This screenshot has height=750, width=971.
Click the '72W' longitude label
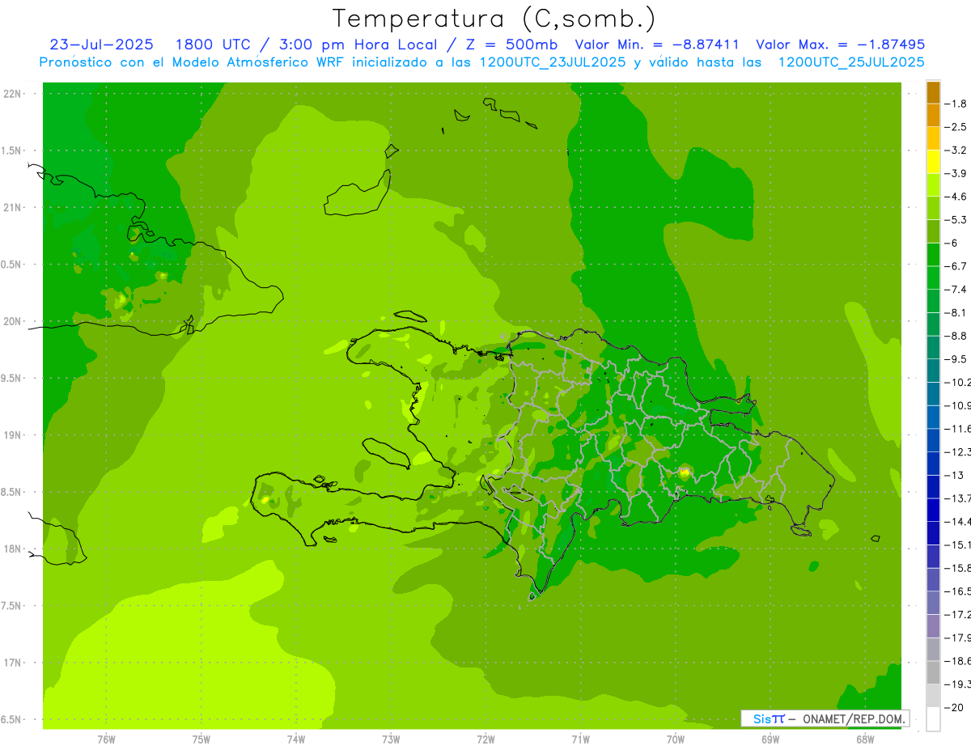coord(485,739)
